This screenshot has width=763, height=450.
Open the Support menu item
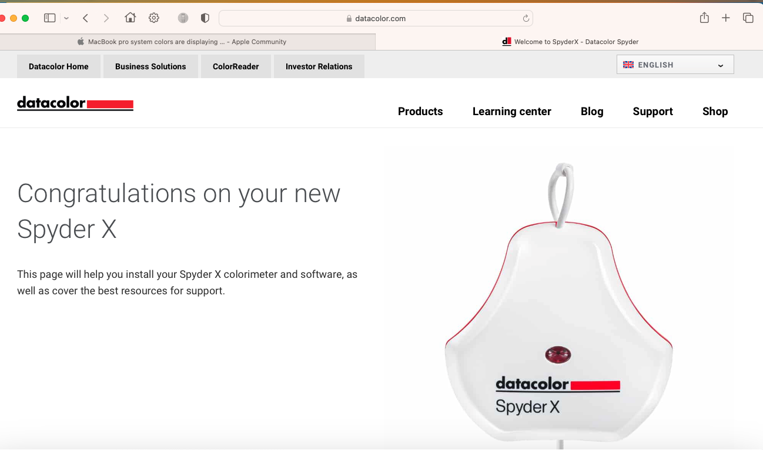(x=653, y=112)
